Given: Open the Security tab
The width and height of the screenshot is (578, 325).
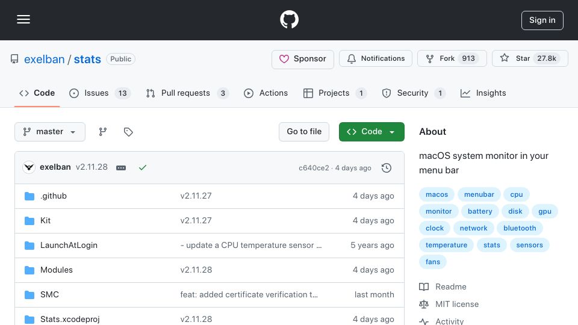Looking at the screenshot, I should coord(414,93).
